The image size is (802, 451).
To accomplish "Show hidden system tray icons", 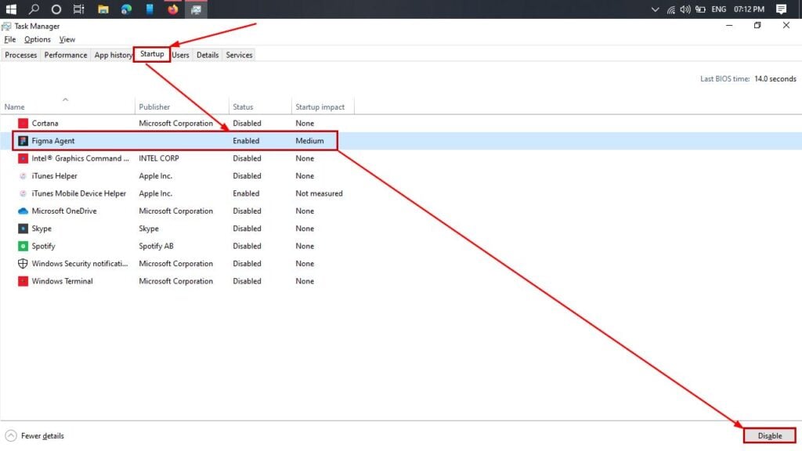I will [x=656, y=9].
